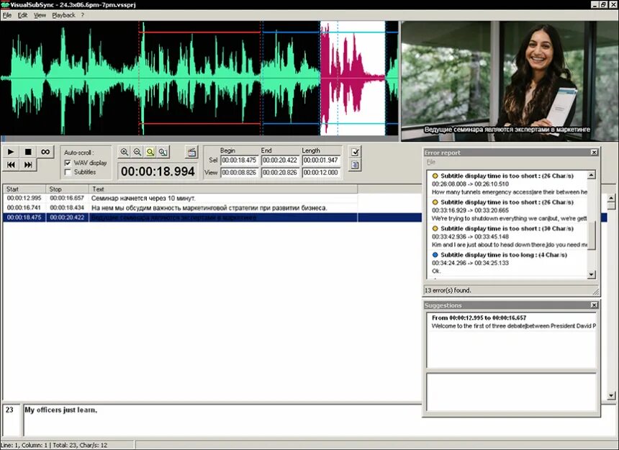Close the Suggestions panel

click(594, 305)
